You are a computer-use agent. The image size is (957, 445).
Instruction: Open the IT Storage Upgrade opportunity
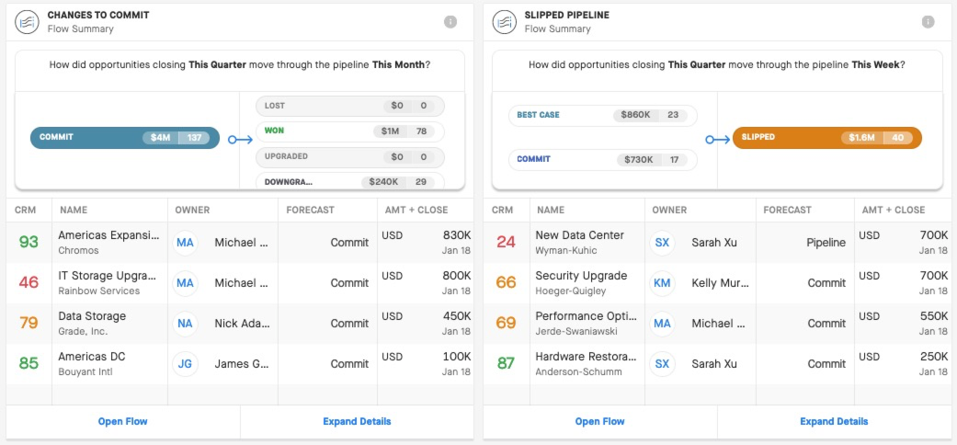pos(107,276)
